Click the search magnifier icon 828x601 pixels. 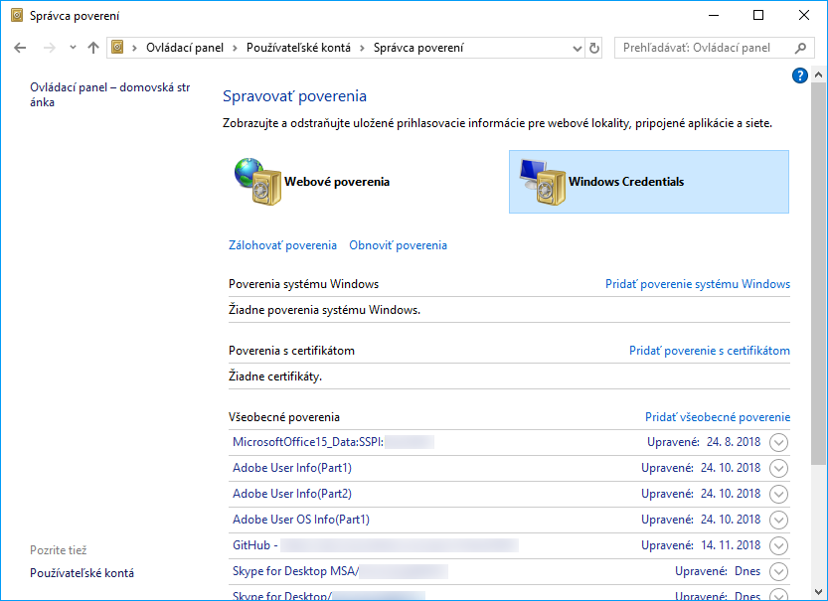coord(800,48)
